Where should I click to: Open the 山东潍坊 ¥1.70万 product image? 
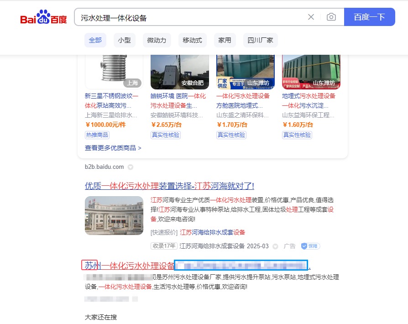click(246, 71)
